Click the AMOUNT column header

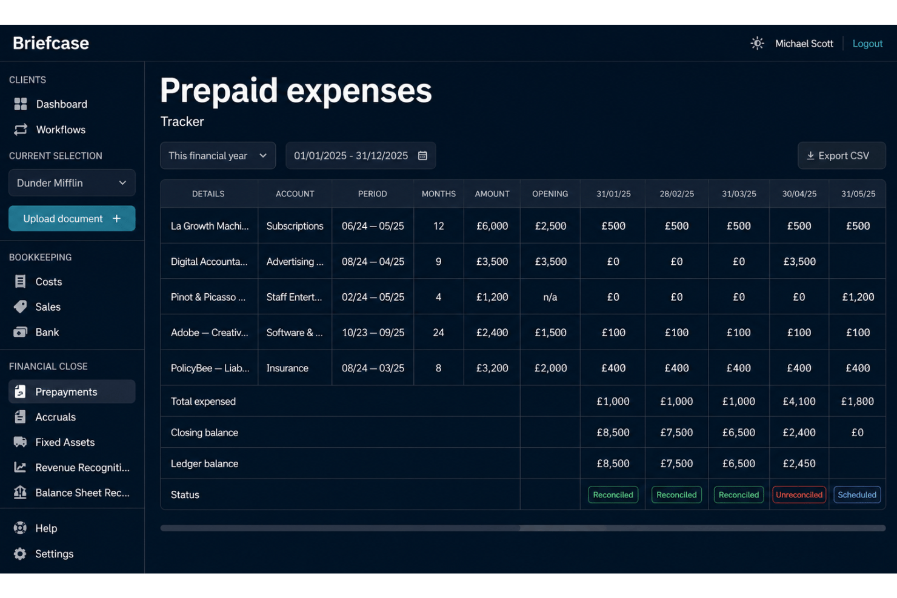click(492, 194)
